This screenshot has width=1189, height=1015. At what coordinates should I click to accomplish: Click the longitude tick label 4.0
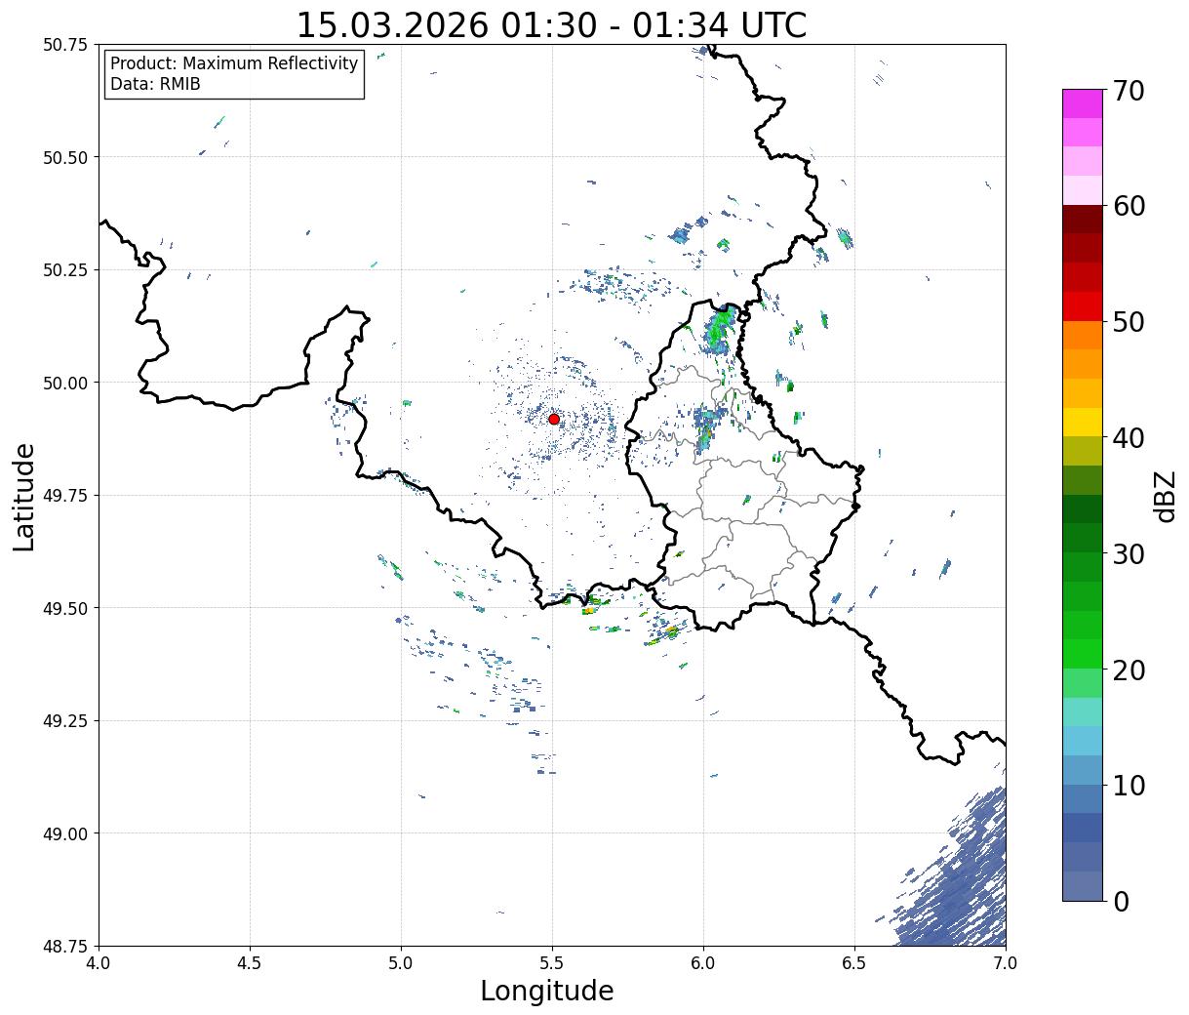(x=99, y=963)
